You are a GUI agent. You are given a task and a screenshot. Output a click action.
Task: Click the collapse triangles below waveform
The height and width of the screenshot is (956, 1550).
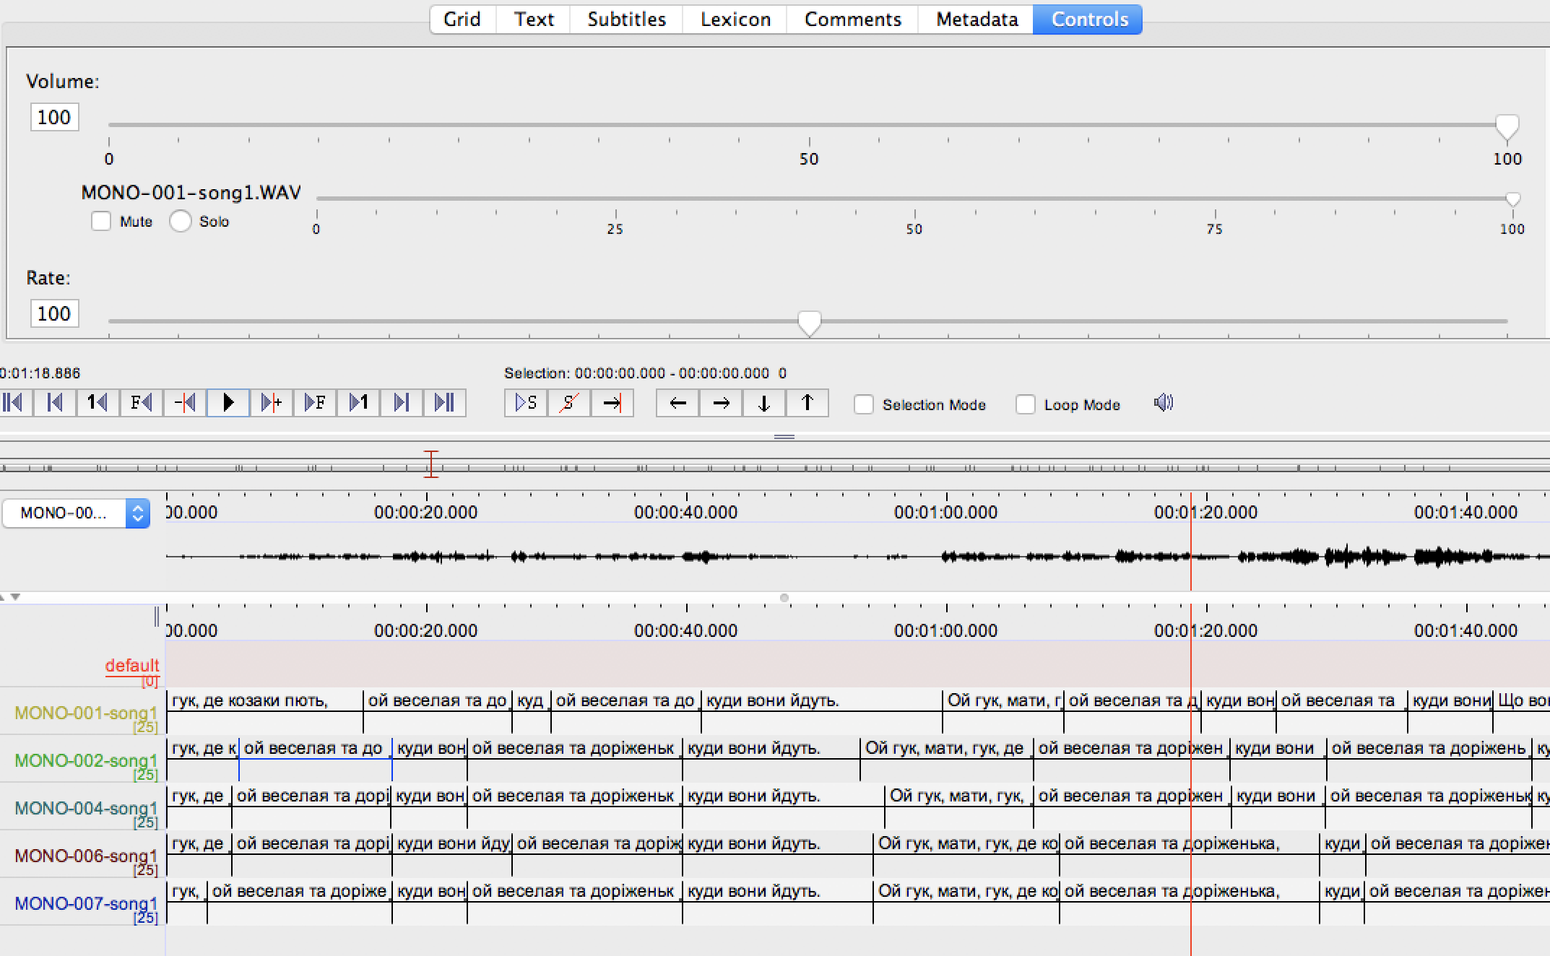[10, 597]
